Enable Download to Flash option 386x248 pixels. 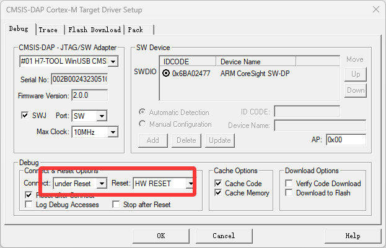(x=289, y=193)
